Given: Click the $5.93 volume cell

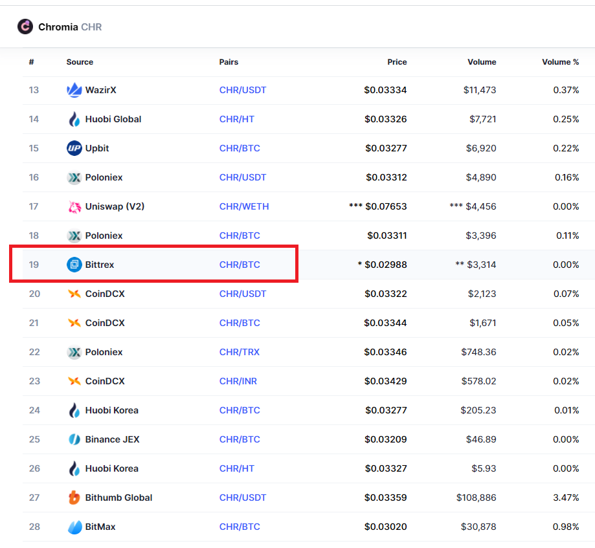Looking at the screenshot, I should point(484,468).
